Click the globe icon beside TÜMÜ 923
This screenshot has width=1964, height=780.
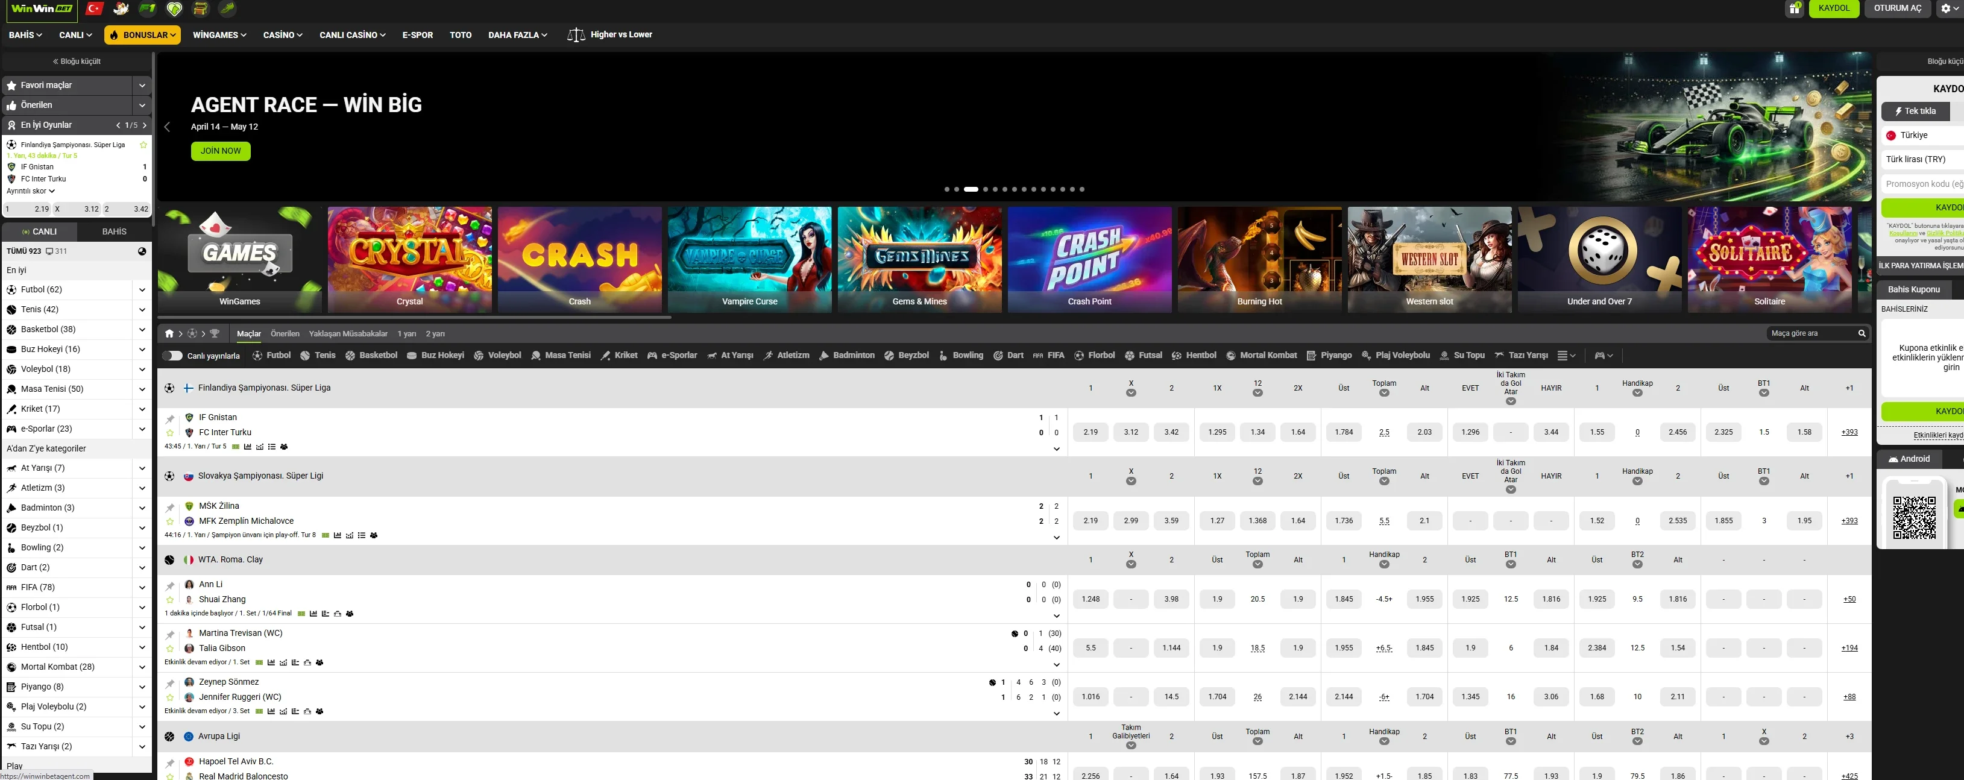point(142,251)
